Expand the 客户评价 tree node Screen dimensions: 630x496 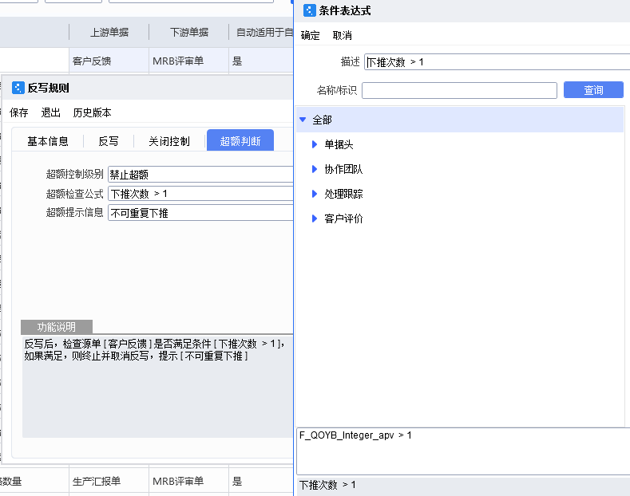click(315, 218)
